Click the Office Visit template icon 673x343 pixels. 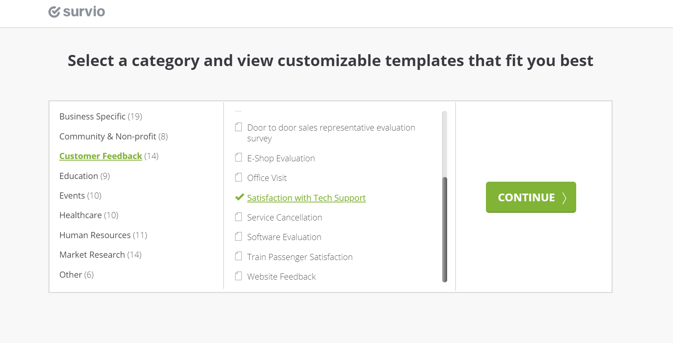click(239, 177)
